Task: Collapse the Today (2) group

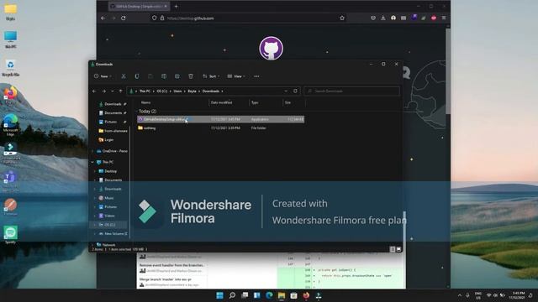Action: 136,112
